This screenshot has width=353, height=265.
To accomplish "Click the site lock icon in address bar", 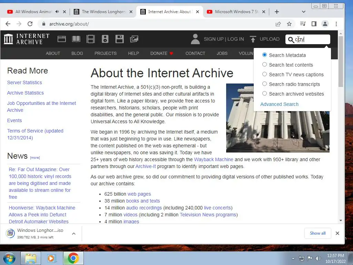I will coord(44,24).
